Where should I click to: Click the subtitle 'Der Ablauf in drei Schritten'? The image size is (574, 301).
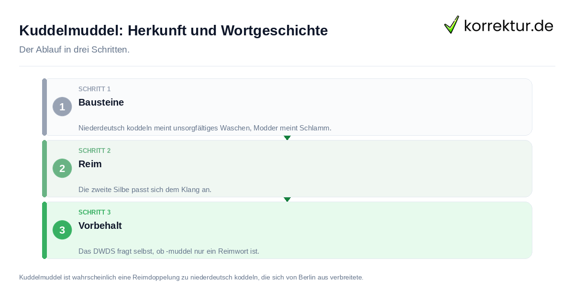[74, 50]
